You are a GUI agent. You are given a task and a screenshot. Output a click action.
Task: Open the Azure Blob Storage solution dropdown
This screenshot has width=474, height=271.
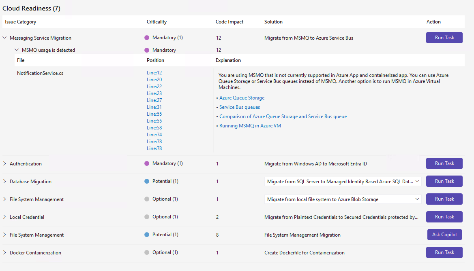(x=343, y=199)
